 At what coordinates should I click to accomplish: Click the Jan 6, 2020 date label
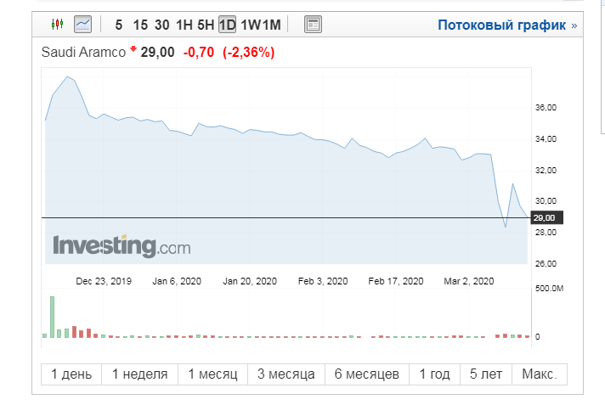(177, 281)
